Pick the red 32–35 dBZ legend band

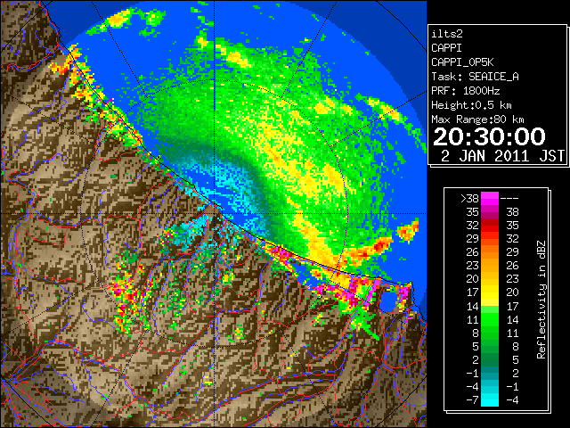[490, 226]
